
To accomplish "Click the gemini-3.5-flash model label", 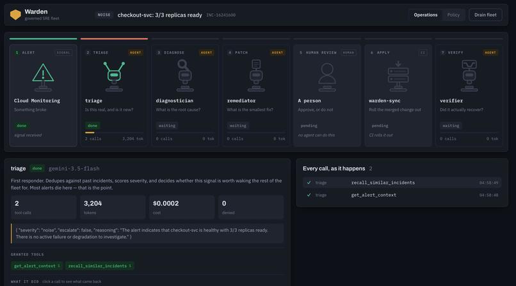I will [74, 169].
